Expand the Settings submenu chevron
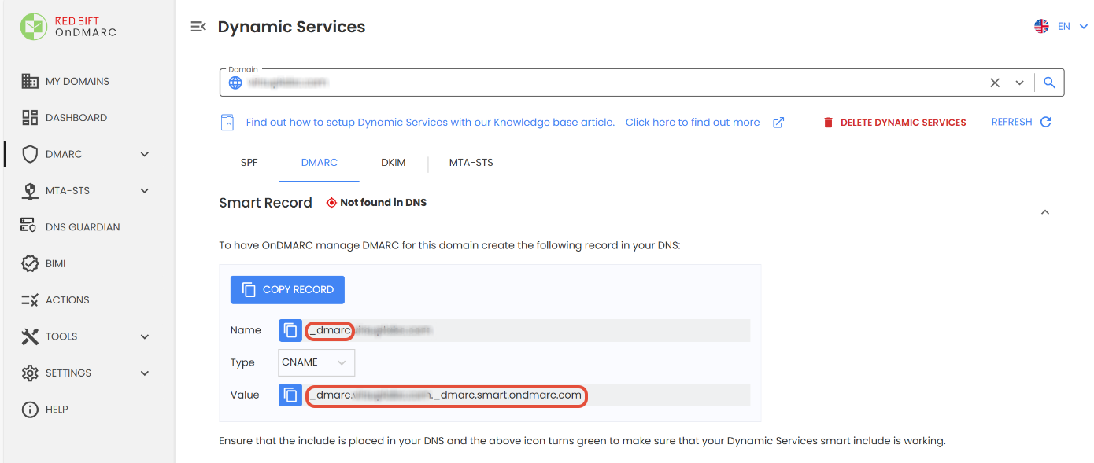Viewport: 1094px width, 463px height. tap(145, 373)
